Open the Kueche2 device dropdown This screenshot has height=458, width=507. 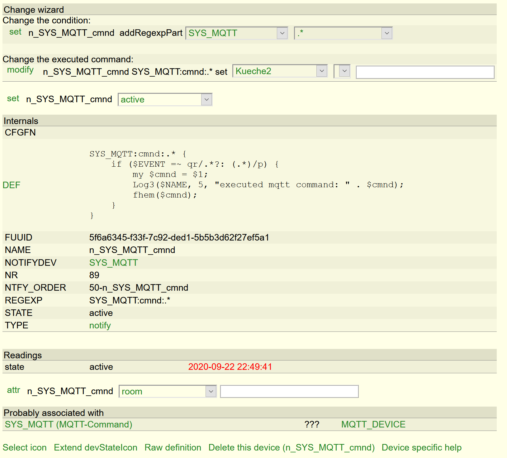[280, 71]
